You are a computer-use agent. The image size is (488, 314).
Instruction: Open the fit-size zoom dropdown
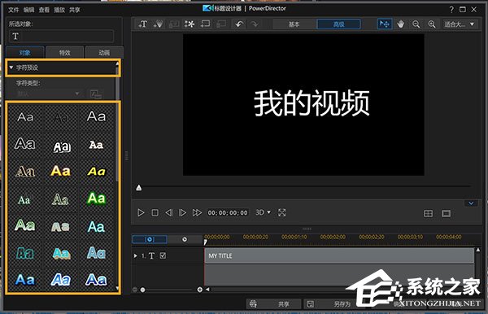pos(460,24)
